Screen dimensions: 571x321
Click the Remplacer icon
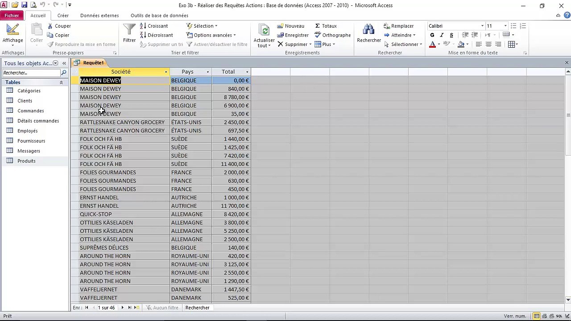point(387,26)
